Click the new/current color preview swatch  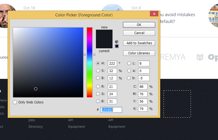104,39
